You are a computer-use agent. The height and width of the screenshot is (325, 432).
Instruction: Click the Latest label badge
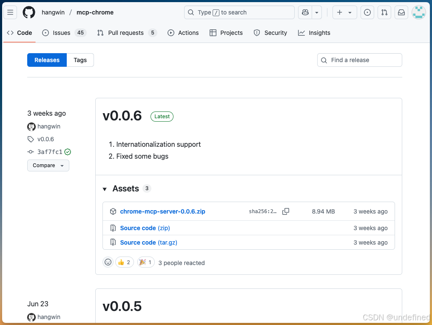click(x=162, y=117)
